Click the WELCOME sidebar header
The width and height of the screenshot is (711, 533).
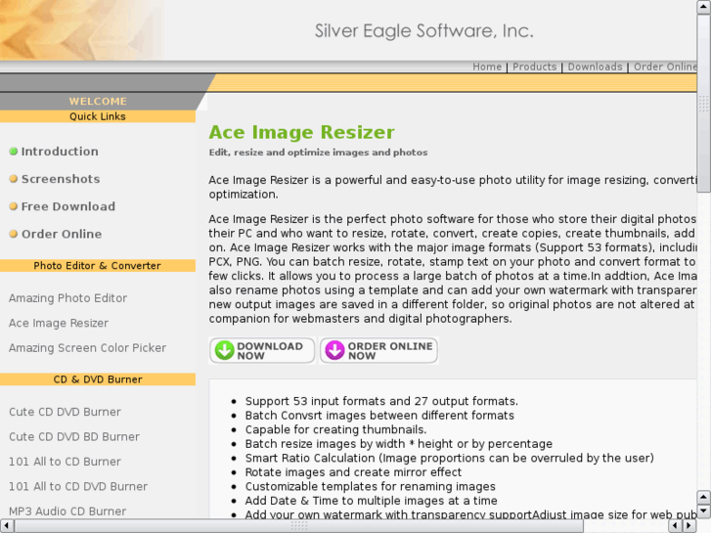98,101
